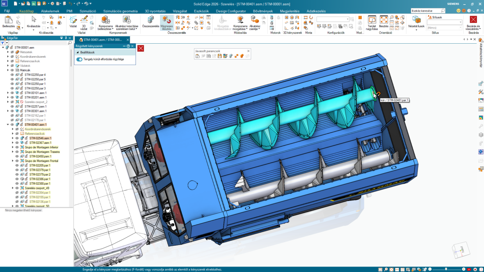Viewport: 484px width, 272px height.
Task: Expand the Grupo de Montagem Inferior node
Action: pos(12,147)
